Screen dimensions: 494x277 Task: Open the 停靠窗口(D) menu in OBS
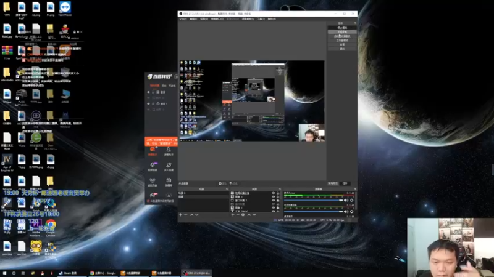[x=217, y=19]
